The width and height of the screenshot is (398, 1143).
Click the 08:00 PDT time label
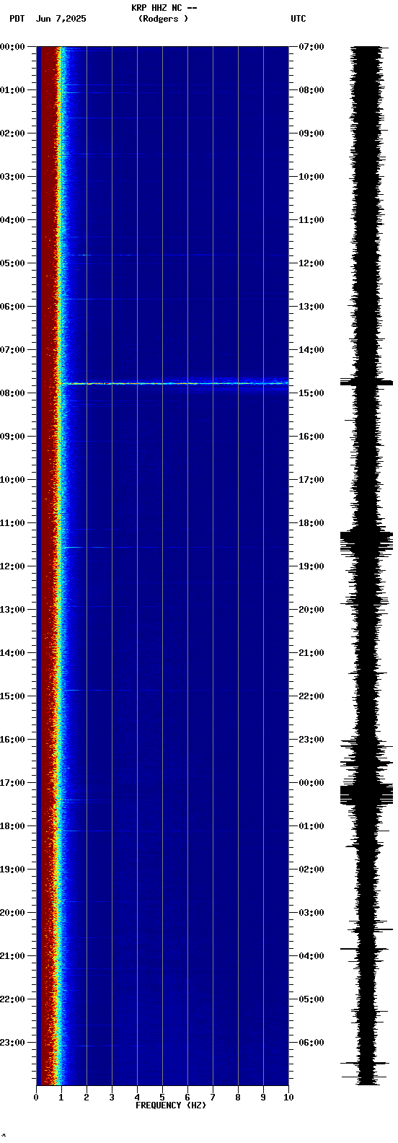click(12, 393)
